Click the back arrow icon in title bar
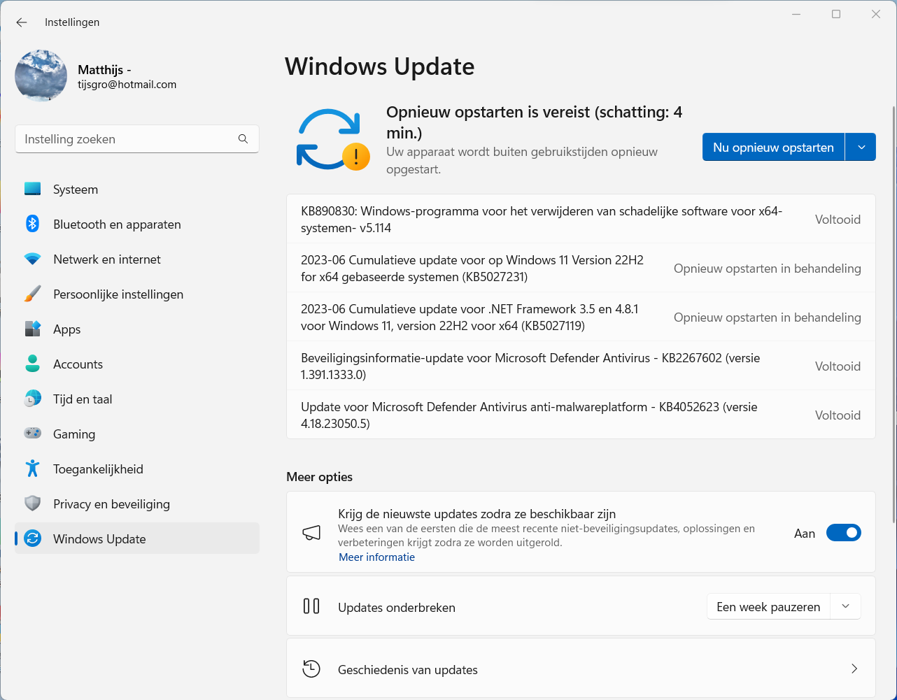 22,22
